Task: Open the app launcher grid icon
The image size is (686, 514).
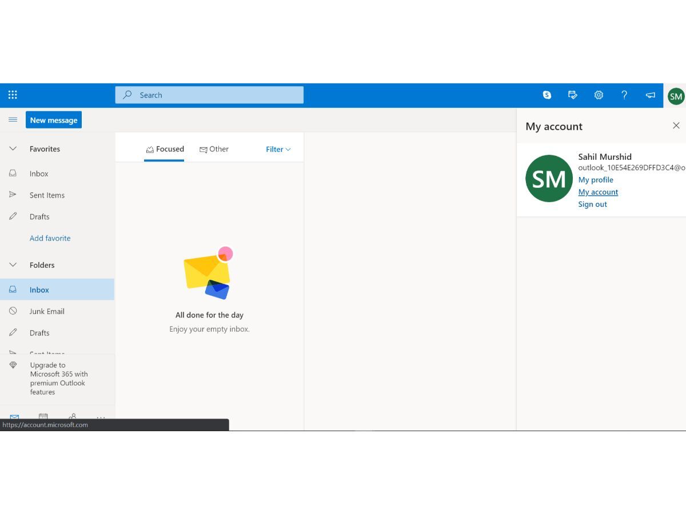Action: coord(13,95)
